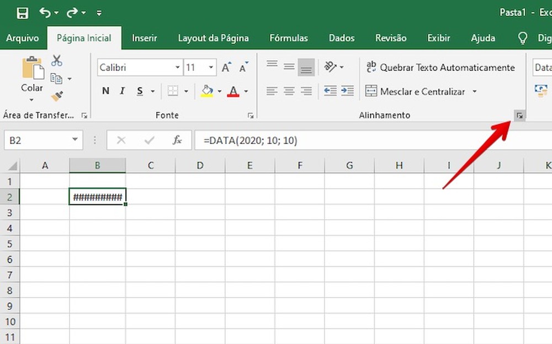This screenshot has height=344, width=552.
Task: Open Mesclar e Centralizar dropdown arrow
Action: pyautogui.click(x=475, y=92)
